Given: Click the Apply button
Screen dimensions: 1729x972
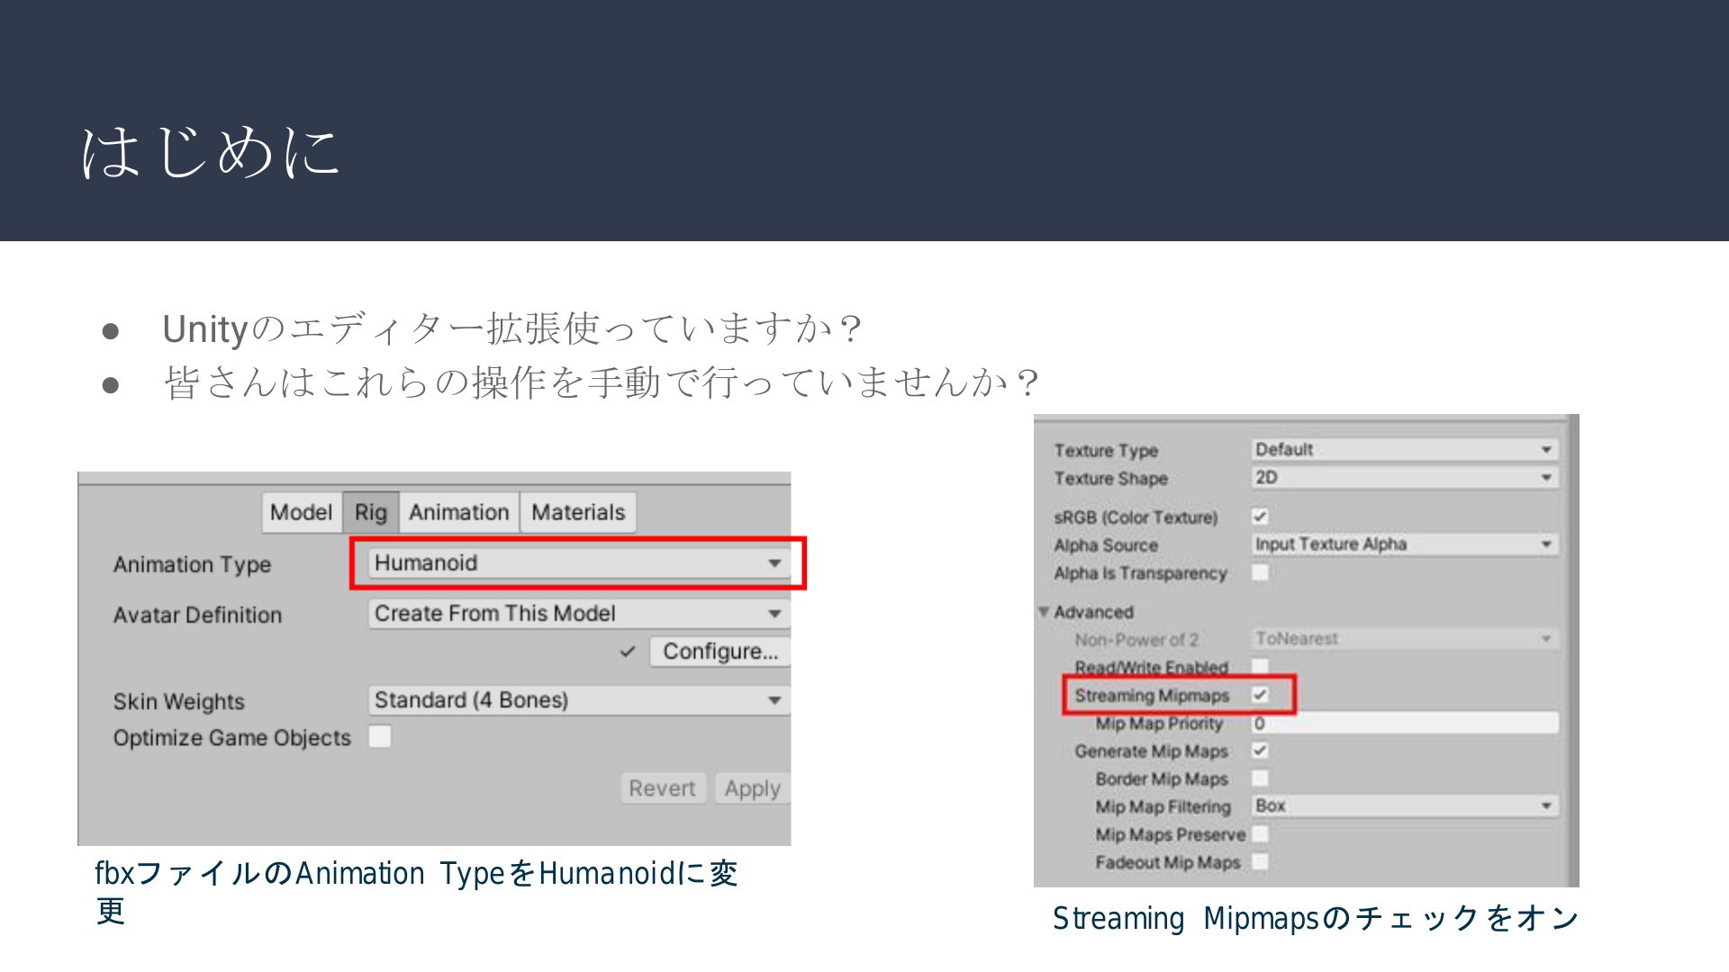Looking at the screenshot, I should point(752,788).
